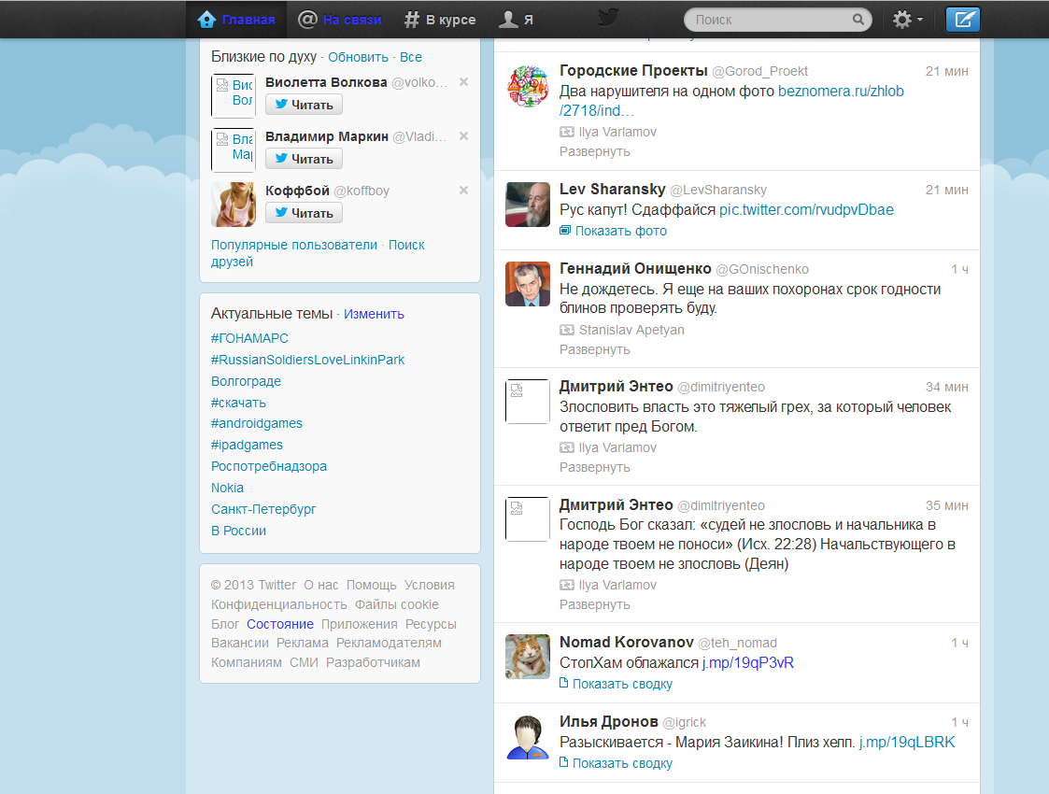
Task: Switch to the На связи tab
Action: point(340,20)
